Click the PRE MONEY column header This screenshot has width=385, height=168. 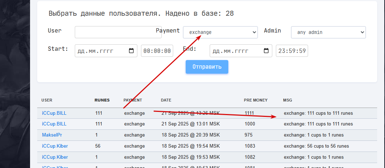point(255,100)
